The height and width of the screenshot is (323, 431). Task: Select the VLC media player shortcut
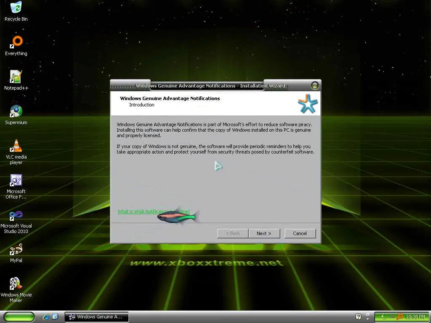pos(16,152)
